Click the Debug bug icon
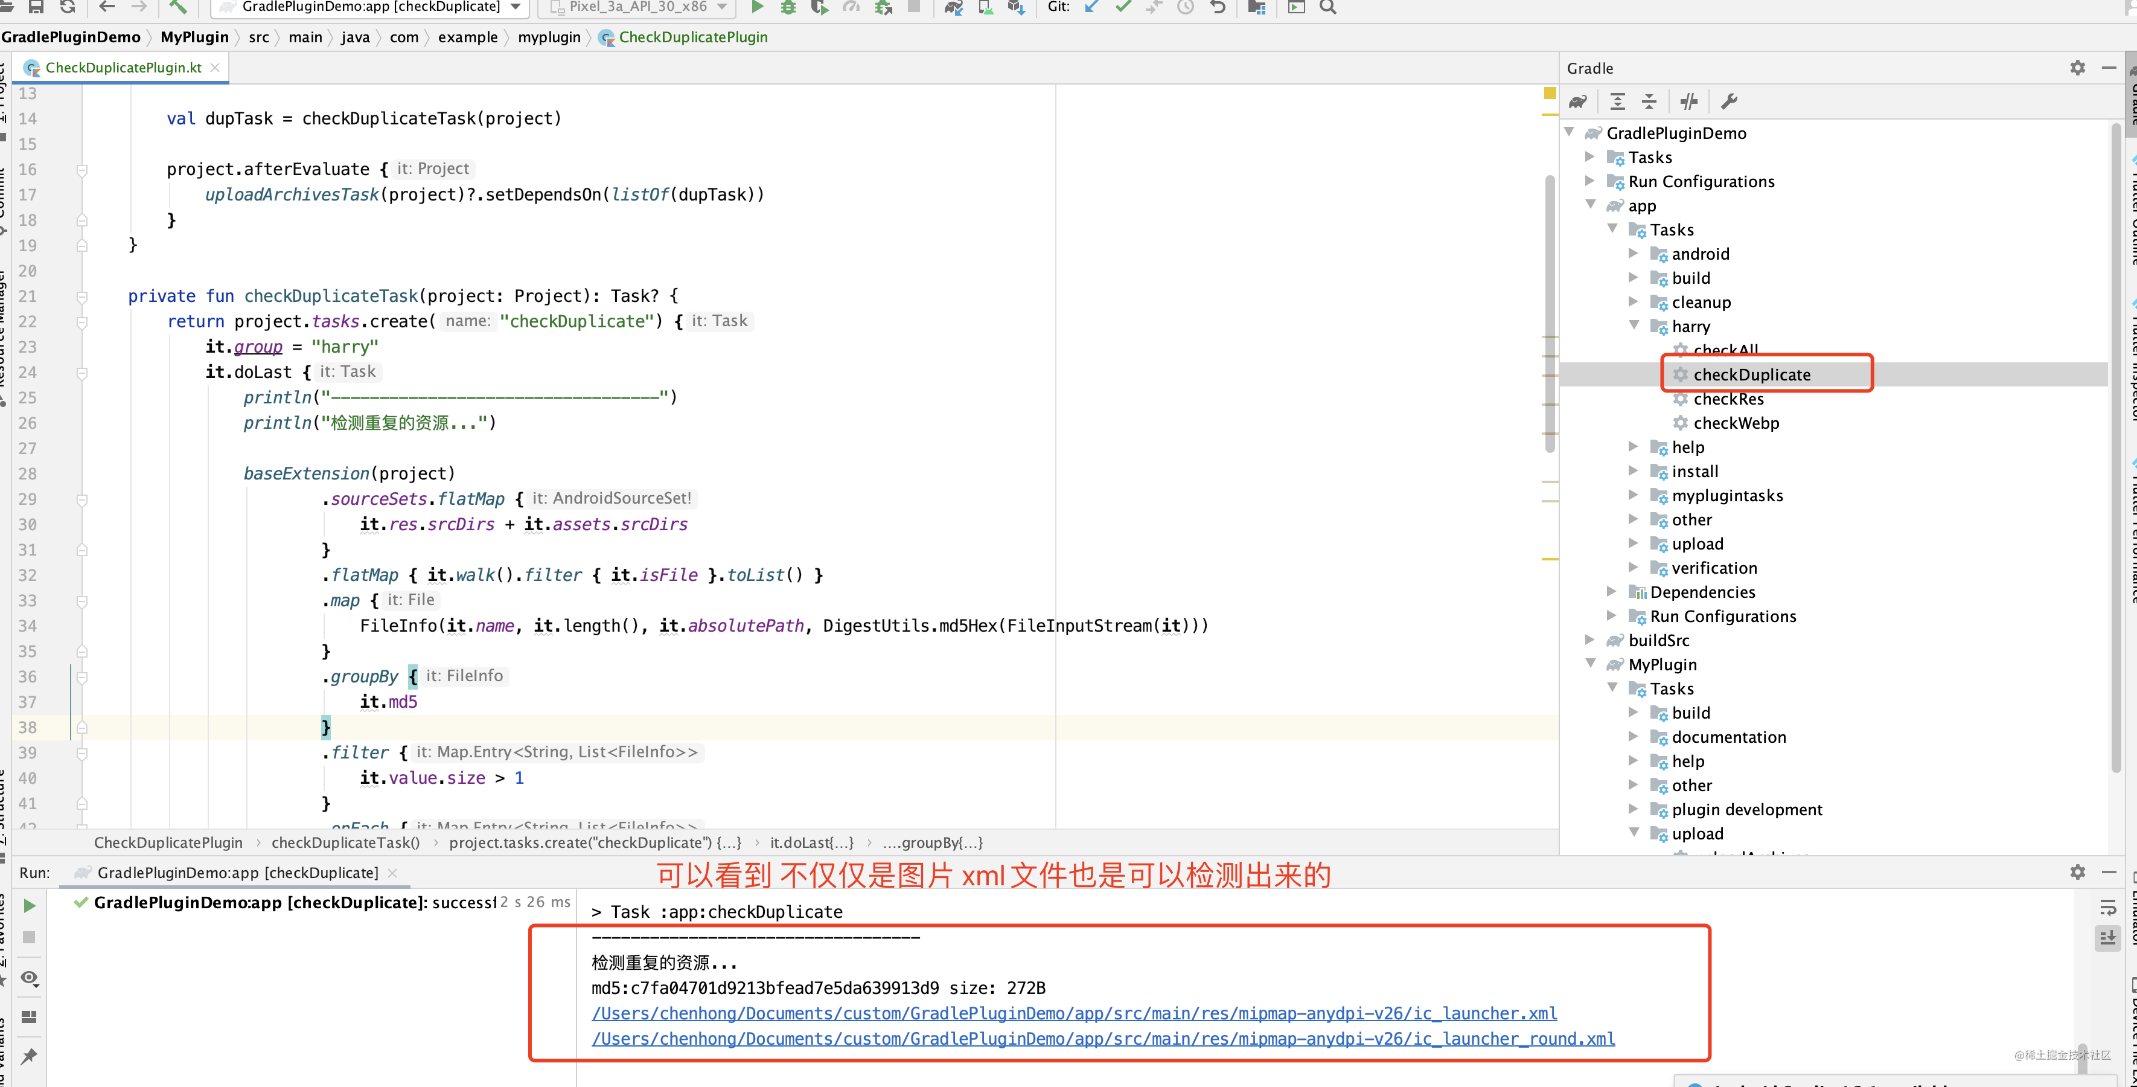Viewport: 2137px width, 1087px height. coord(788,7)
